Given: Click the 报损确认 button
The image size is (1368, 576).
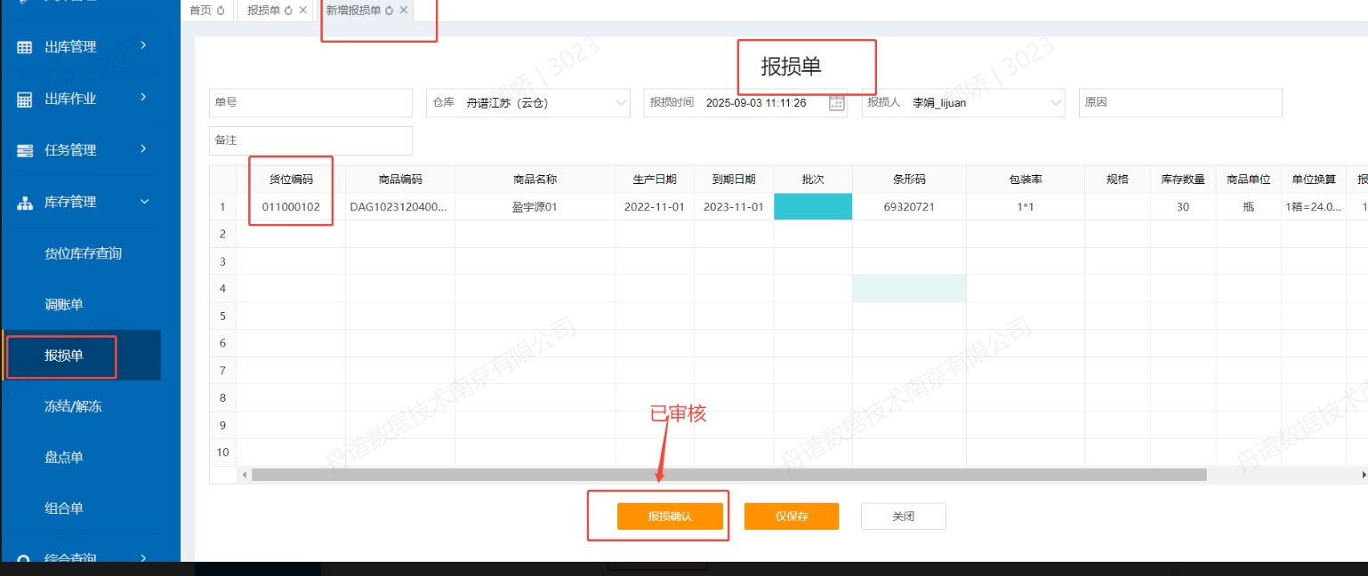Looking at the screenshot, I should tap(670, 516).
